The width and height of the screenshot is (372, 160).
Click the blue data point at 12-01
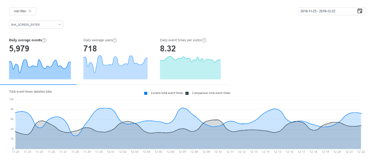[111, 109]
